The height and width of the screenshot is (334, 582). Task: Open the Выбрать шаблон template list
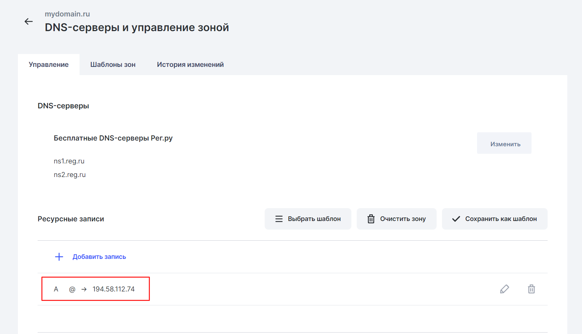coord(308,219)
